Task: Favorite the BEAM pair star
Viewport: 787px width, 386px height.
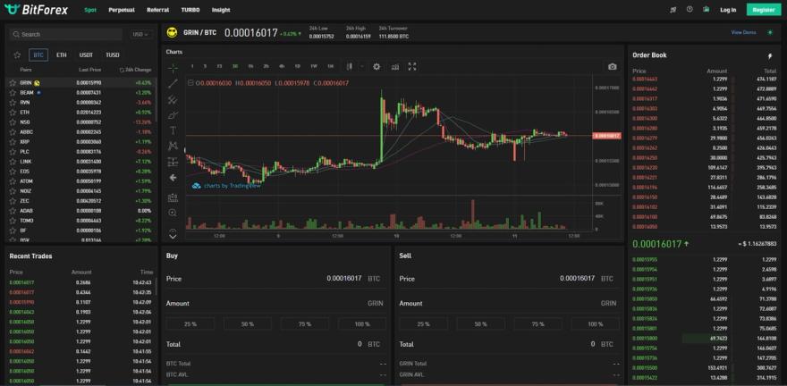Action: (x=13, y=93)
